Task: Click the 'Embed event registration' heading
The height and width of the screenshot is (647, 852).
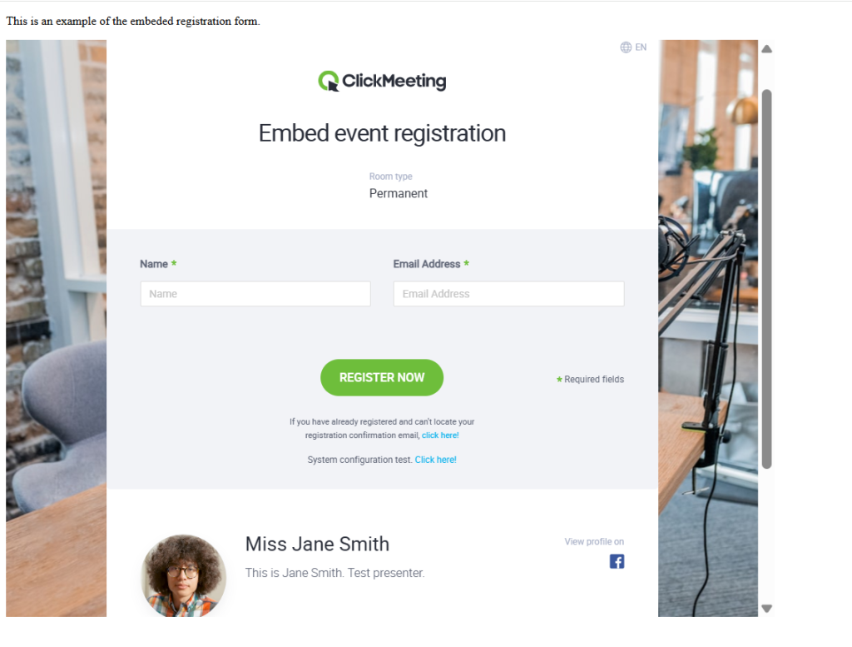Action: pos(382,133)
